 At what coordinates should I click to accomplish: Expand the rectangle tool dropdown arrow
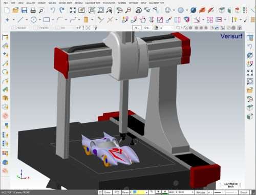click(x=53, y=20)
